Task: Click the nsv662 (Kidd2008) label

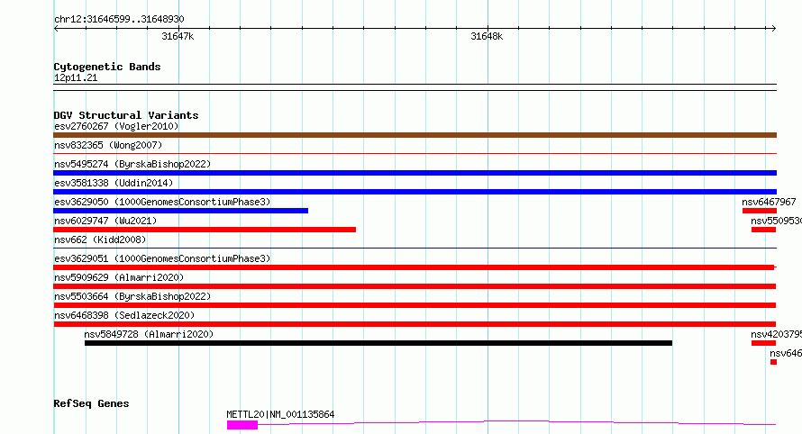Action: click(x=100, y=240)
